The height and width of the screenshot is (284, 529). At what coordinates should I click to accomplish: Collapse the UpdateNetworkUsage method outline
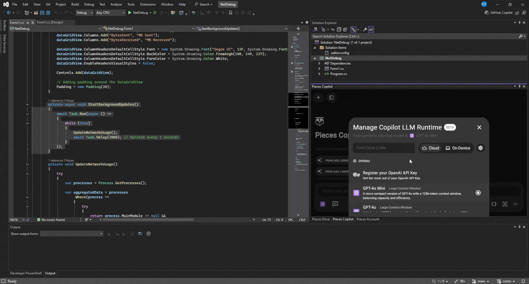coord(27,164)
